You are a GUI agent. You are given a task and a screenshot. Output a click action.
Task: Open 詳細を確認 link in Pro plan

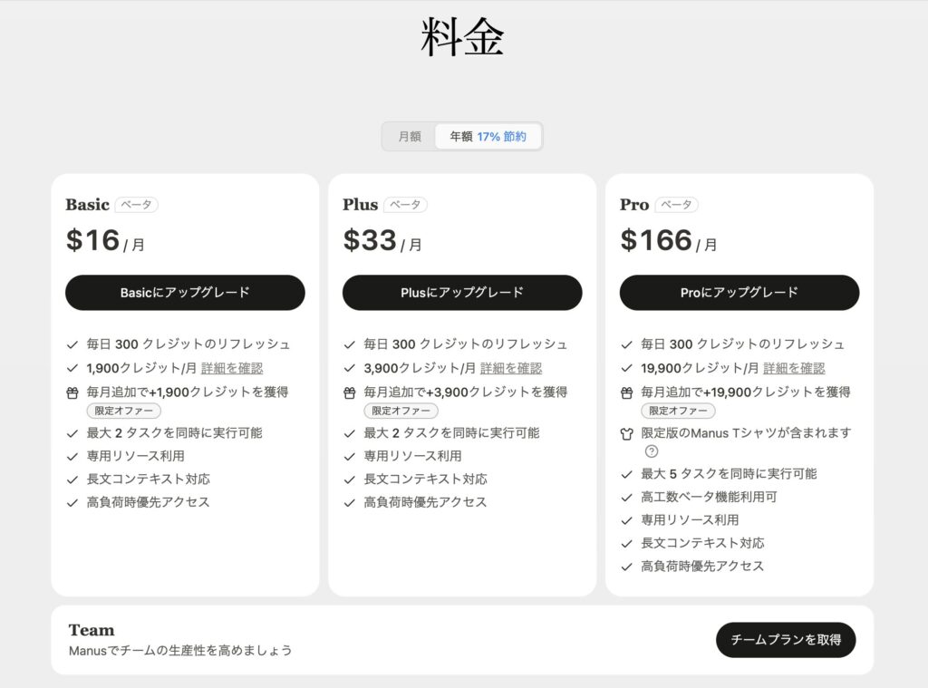click(x=794, y=368)
